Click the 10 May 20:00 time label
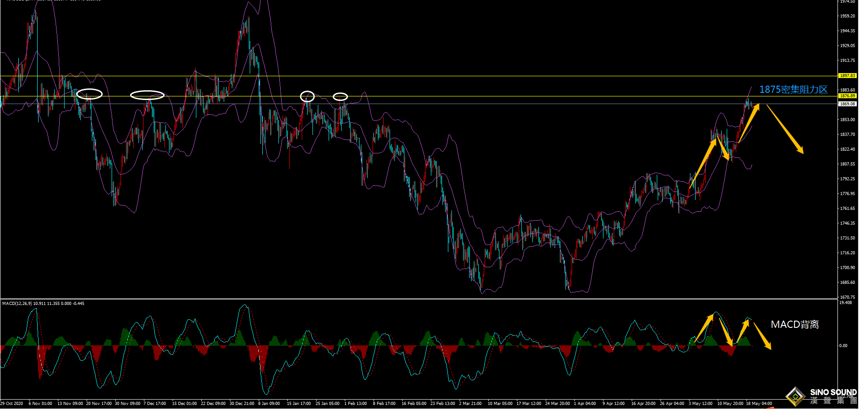The height and width of the screenshot is (409, 859). pyautogui.click(x=730, y=404)
